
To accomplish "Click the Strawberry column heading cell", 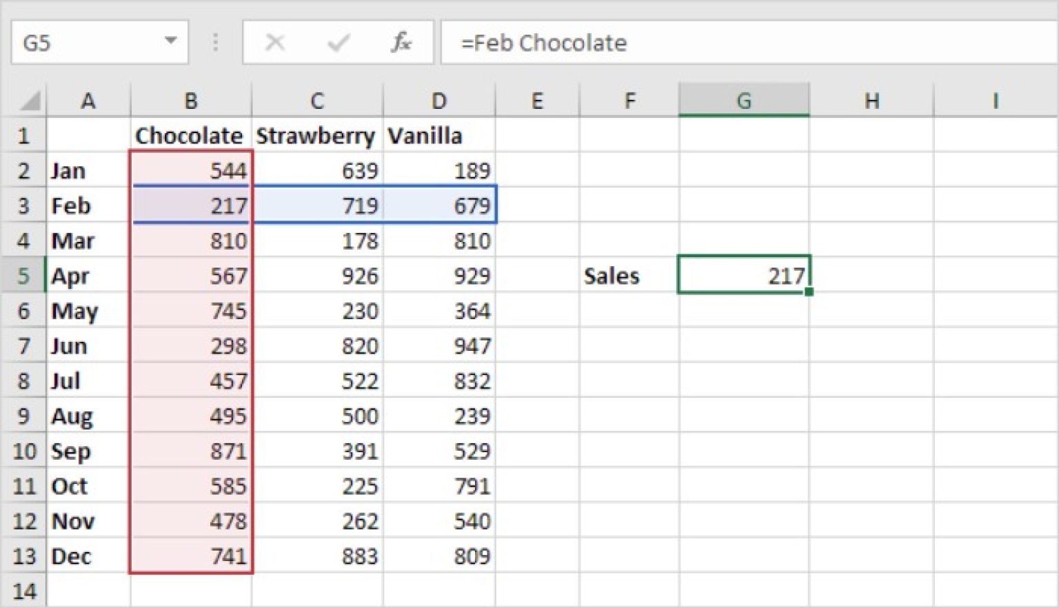I will [x=316, y=136].
